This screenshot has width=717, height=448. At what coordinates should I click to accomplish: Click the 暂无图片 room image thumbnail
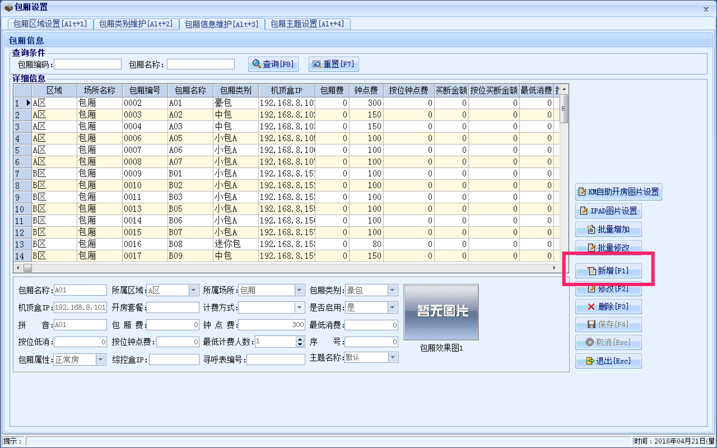(x=441, y=312)
